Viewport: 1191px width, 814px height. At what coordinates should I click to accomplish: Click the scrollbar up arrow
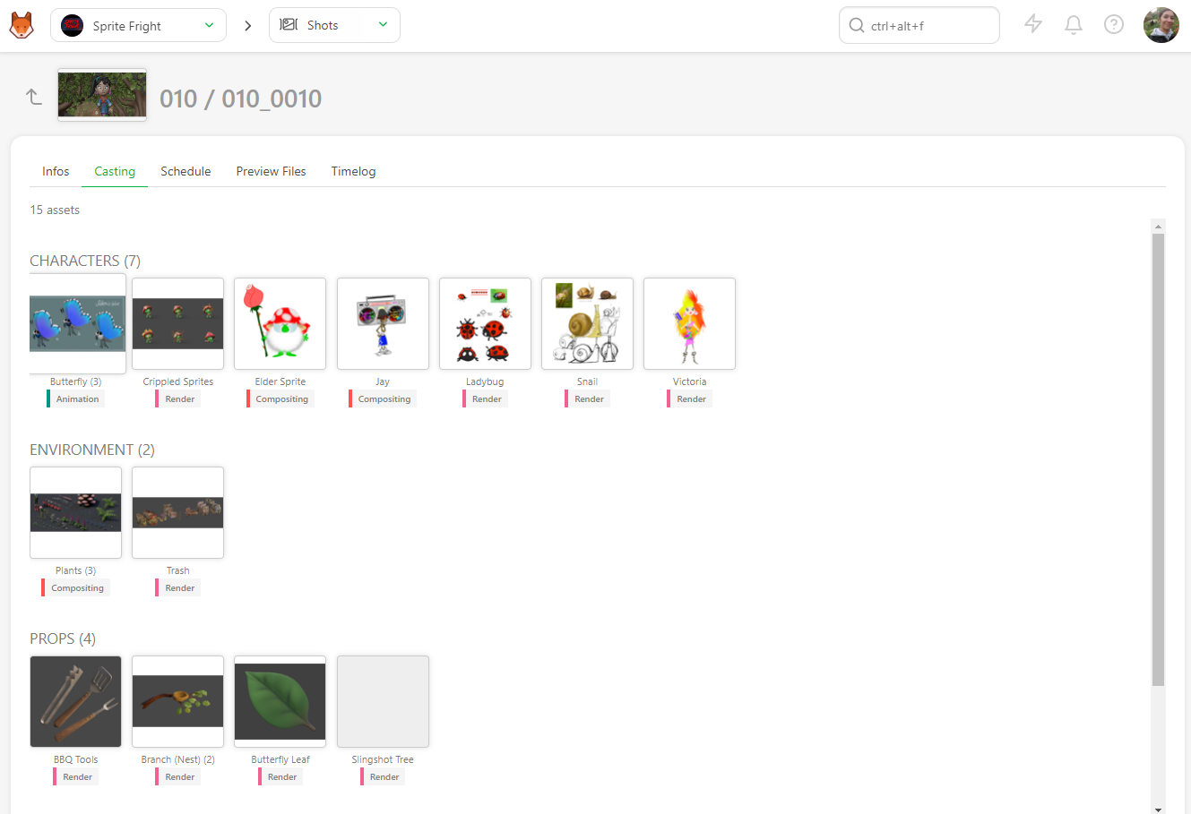pos(1158,226)
